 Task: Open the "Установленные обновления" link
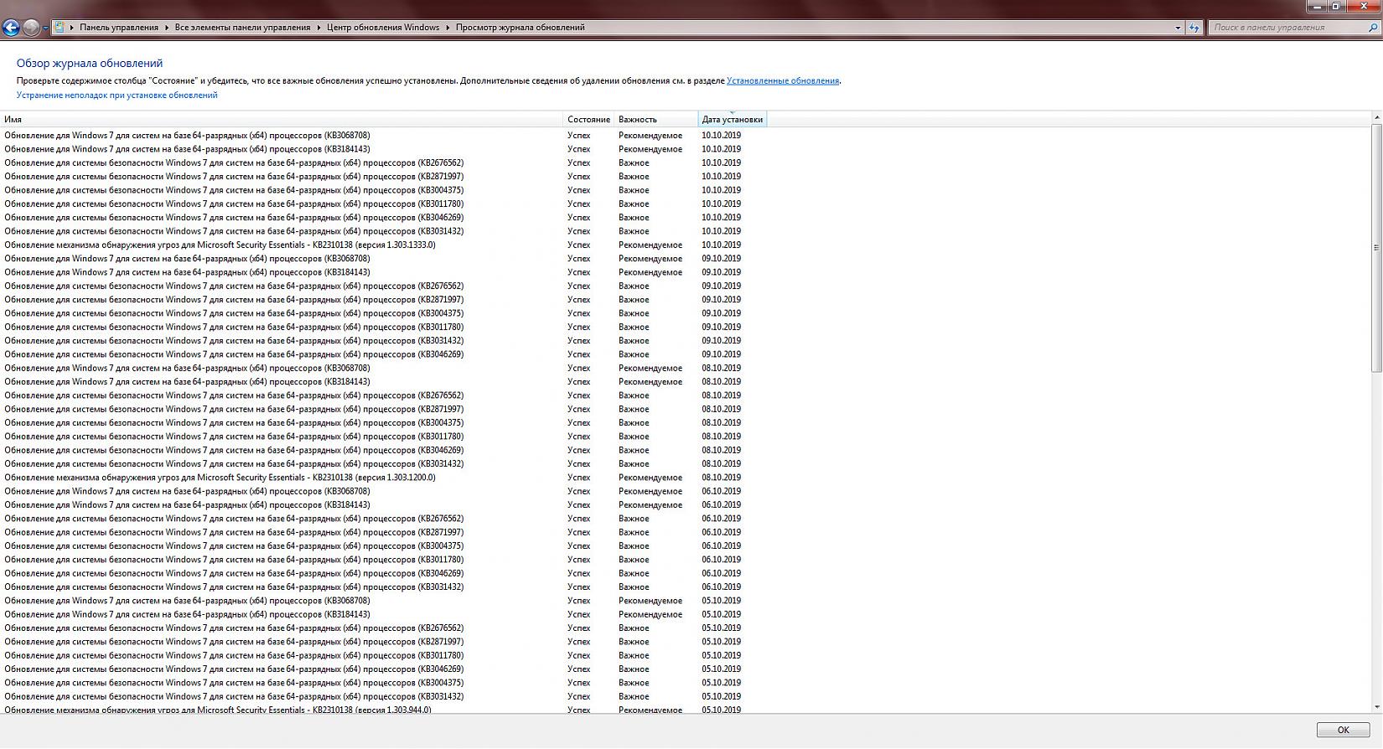tap(783, 81)
